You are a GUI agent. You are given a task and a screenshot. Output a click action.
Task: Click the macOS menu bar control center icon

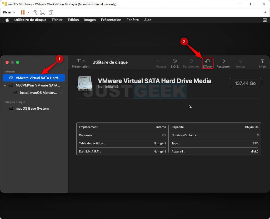265,20
